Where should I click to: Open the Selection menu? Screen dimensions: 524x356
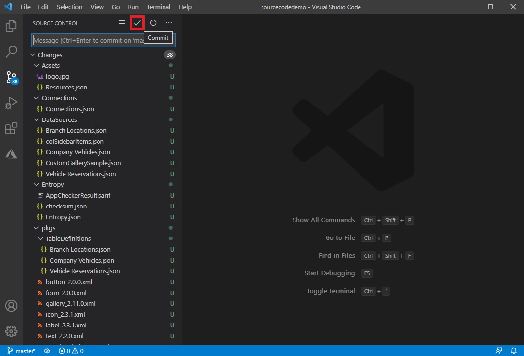tap(69, 7)
